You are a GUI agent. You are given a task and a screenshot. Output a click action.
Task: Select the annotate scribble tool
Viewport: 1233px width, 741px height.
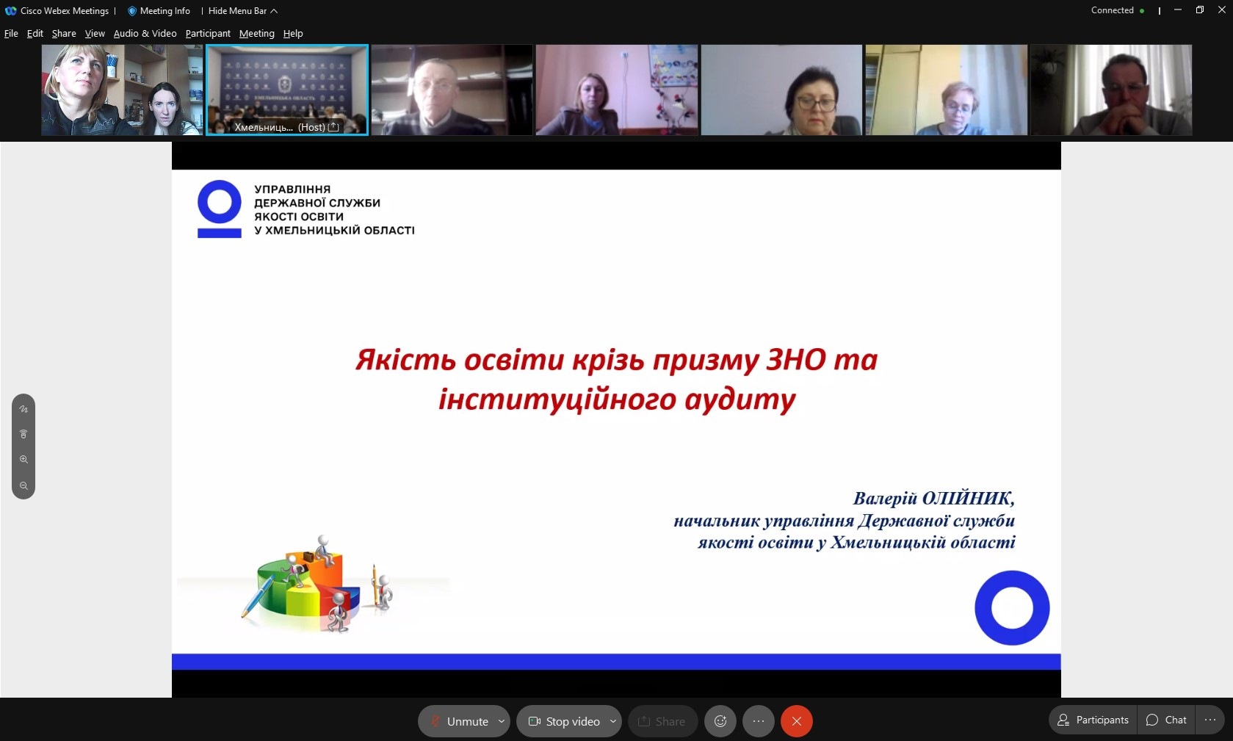pos(23,409)
